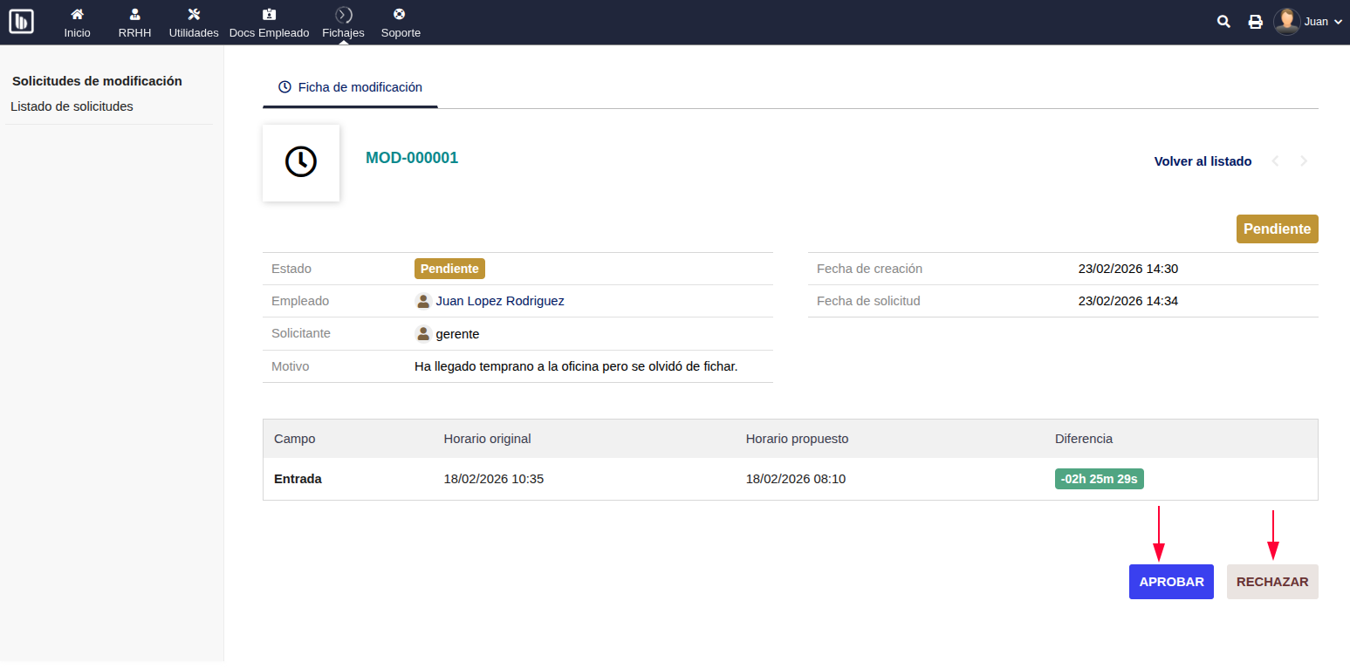Go to previous record chevron
This screenshot has width=1350, height=669.
click(x=1276, y=161)
